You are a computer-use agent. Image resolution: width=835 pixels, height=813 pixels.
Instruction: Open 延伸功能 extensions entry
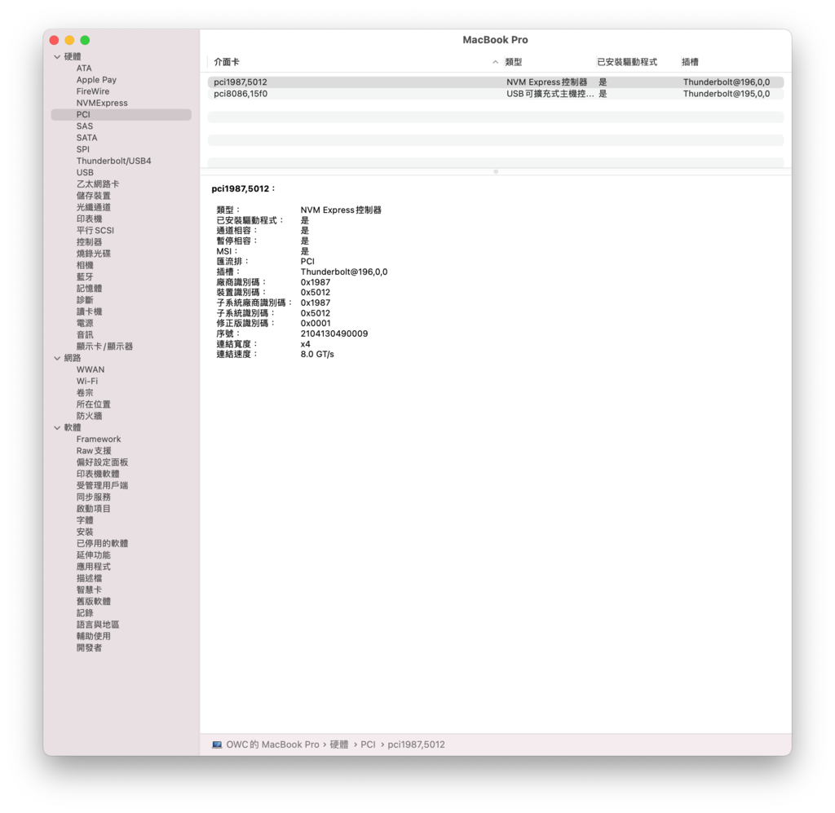tap(93, 555)
